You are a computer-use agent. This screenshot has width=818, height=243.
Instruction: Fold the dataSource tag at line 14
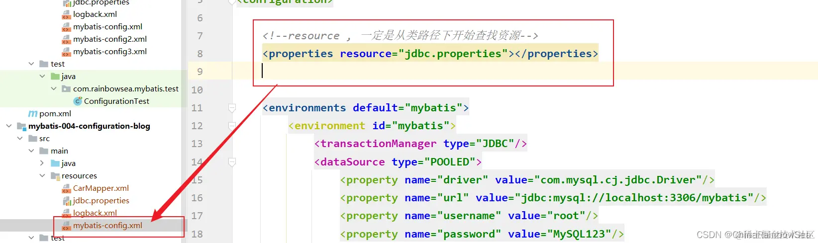(232, 162)
